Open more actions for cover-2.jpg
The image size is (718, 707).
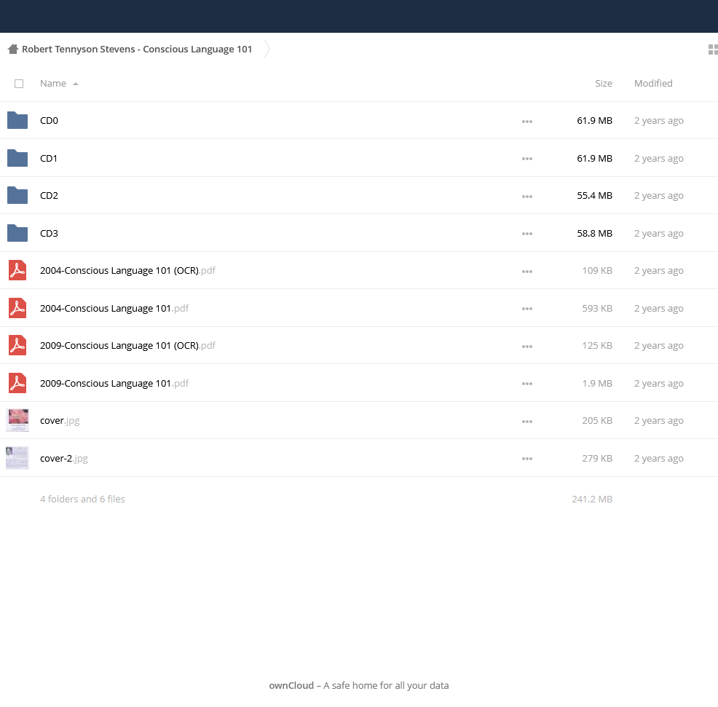click(x=527, y=459)
